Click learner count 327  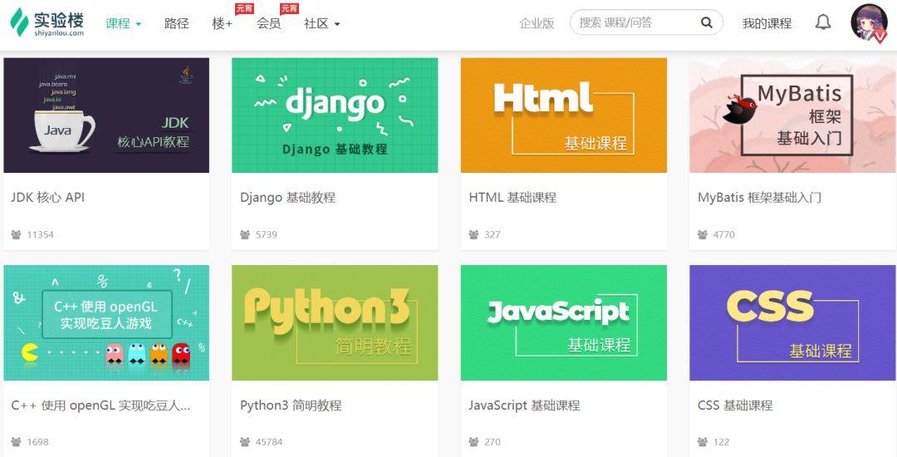(492, 234)
